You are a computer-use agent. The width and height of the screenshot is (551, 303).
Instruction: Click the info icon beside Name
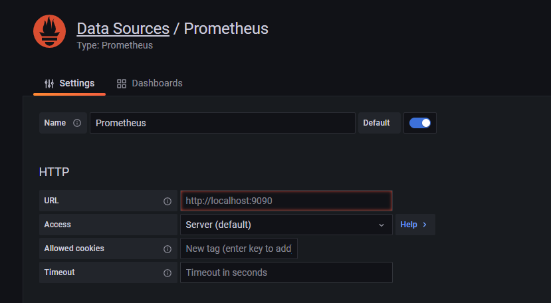coord(77,123)
